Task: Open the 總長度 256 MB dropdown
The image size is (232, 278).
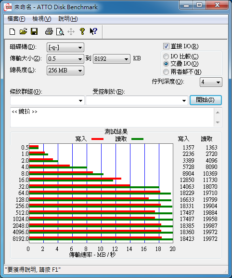Action: point(65,70)
